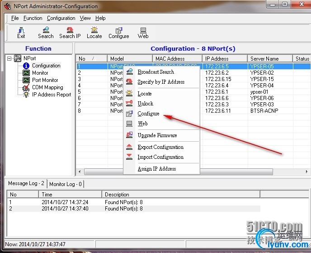Click the Search IP toolbar icon
Viewport: 311px width, 253px height.
(x=70, y=30)
